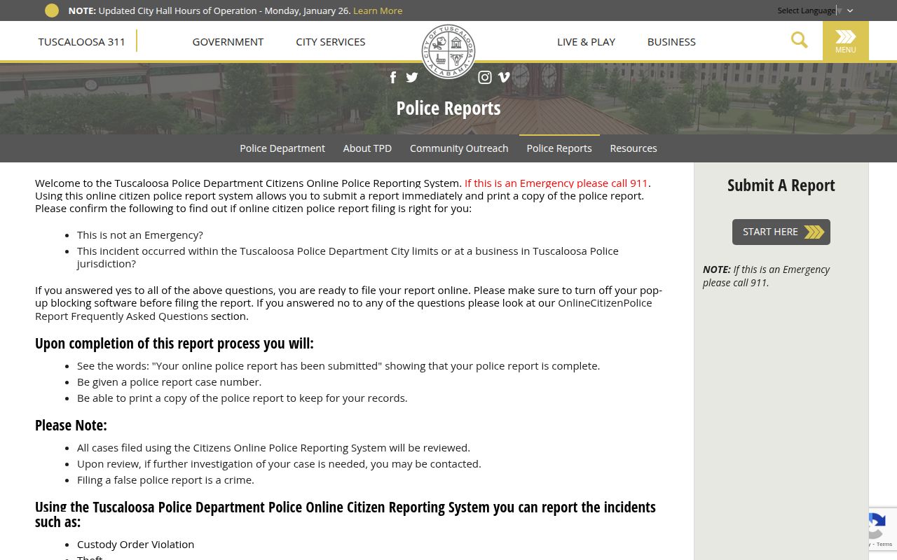Open the OnlineCitizenPolice Report FAQ link

click(x=343, y=309)
